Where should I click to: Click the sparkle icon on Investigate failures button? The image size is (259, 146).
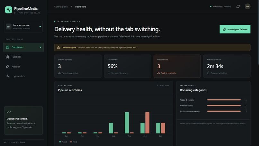tap(224, 29)
